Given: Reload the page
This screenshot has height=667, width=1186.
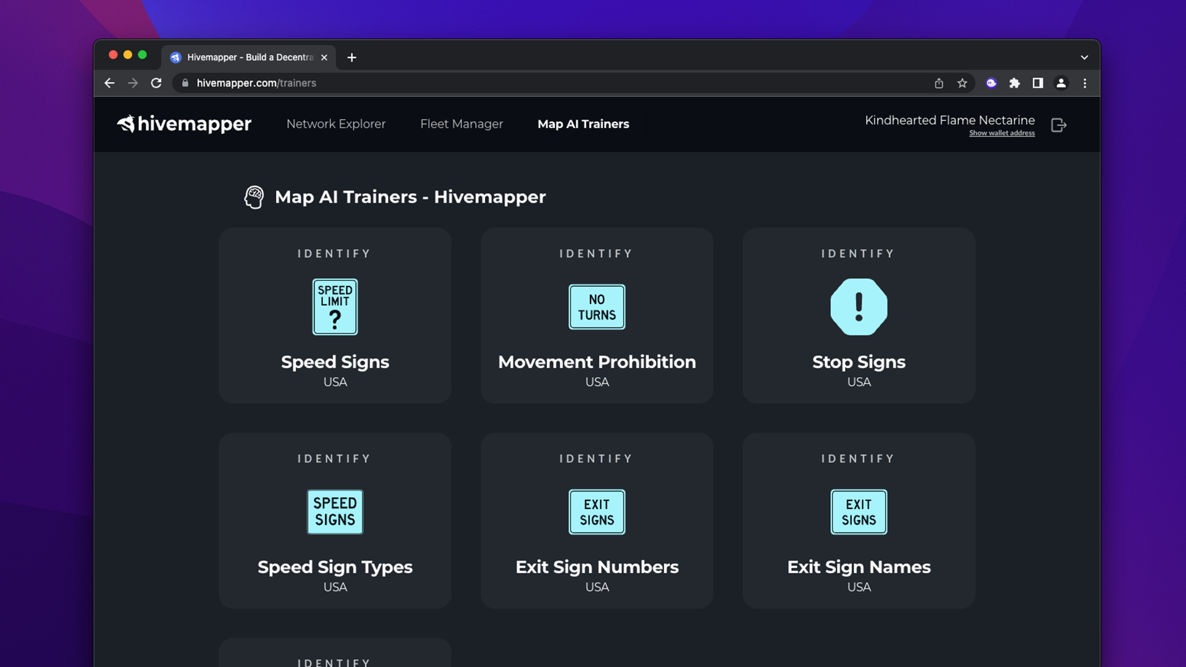Looking at the screenshot, I should [156, 83].
